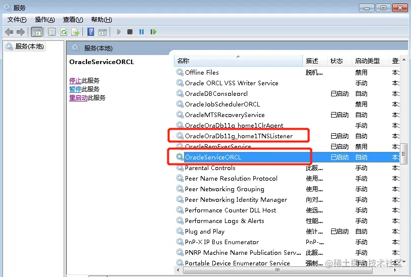Sort by the 描述 column header
The width and height of the screenshot is (411, 277).
[315, 61]
